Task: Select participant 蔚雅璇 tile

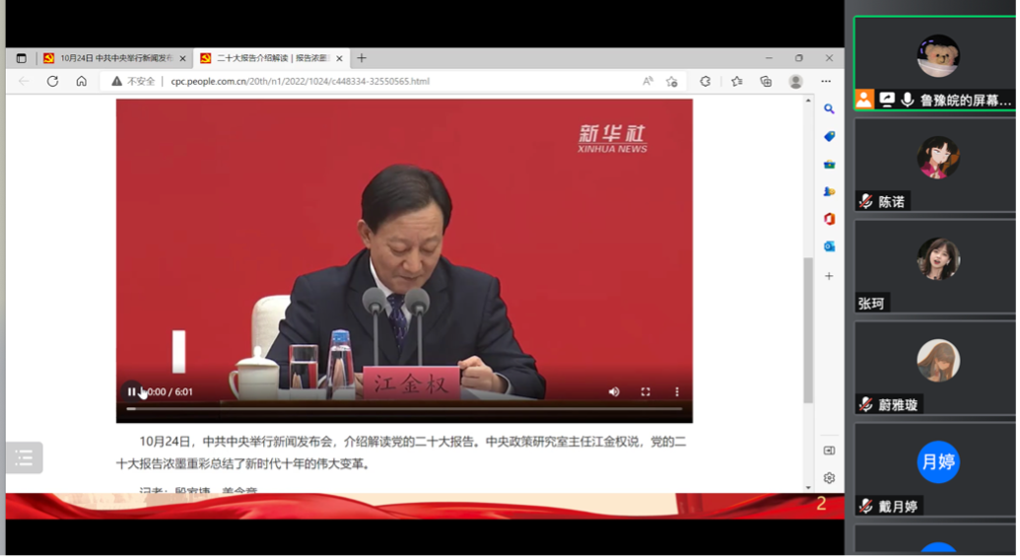Action: coord(937,369)
